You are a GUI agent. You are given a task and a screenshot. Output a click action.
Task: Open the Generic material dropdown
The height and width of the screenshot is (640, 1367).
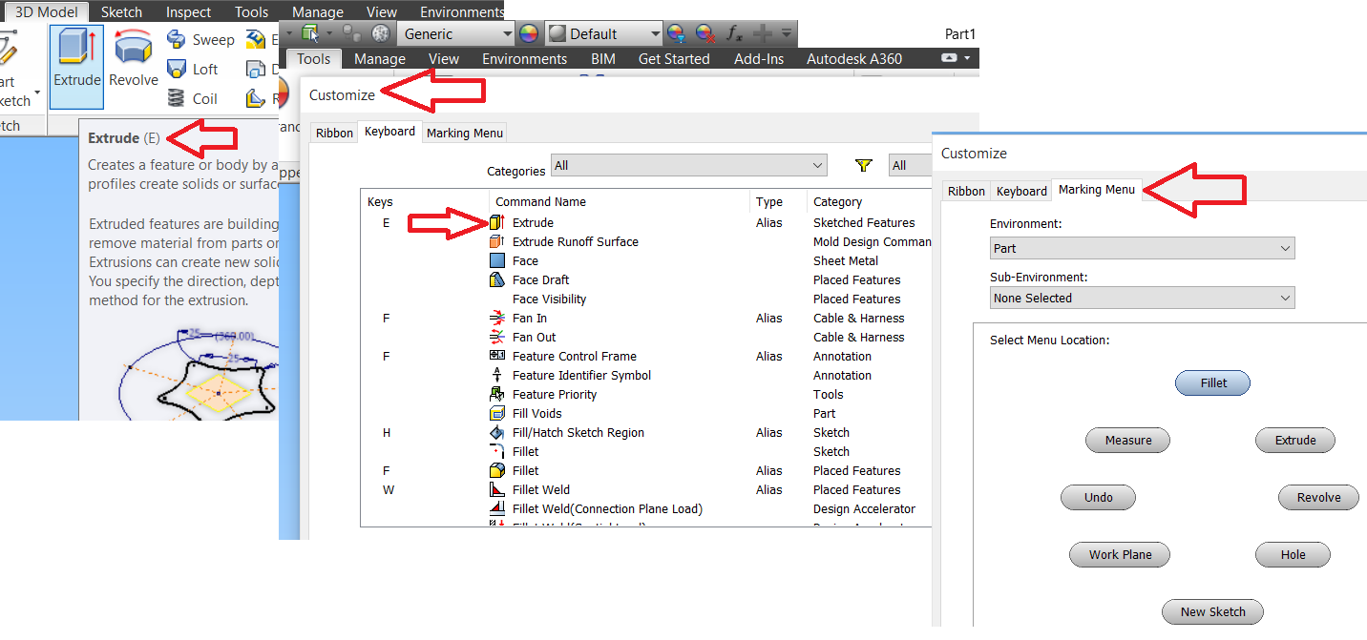click(x=455, y=33)
